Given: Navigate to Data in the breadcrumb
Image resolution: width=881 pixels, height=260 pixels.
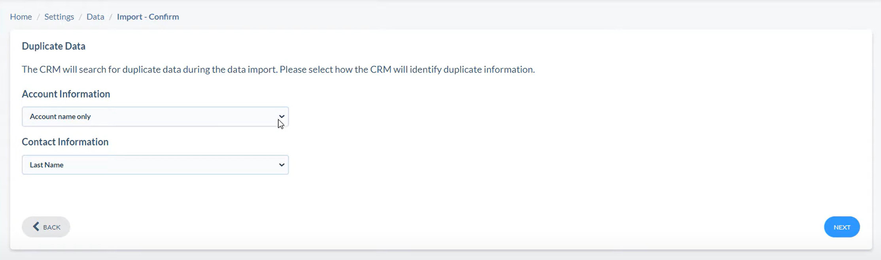Looking at the screenshot, I should click(x=95, y=17).
